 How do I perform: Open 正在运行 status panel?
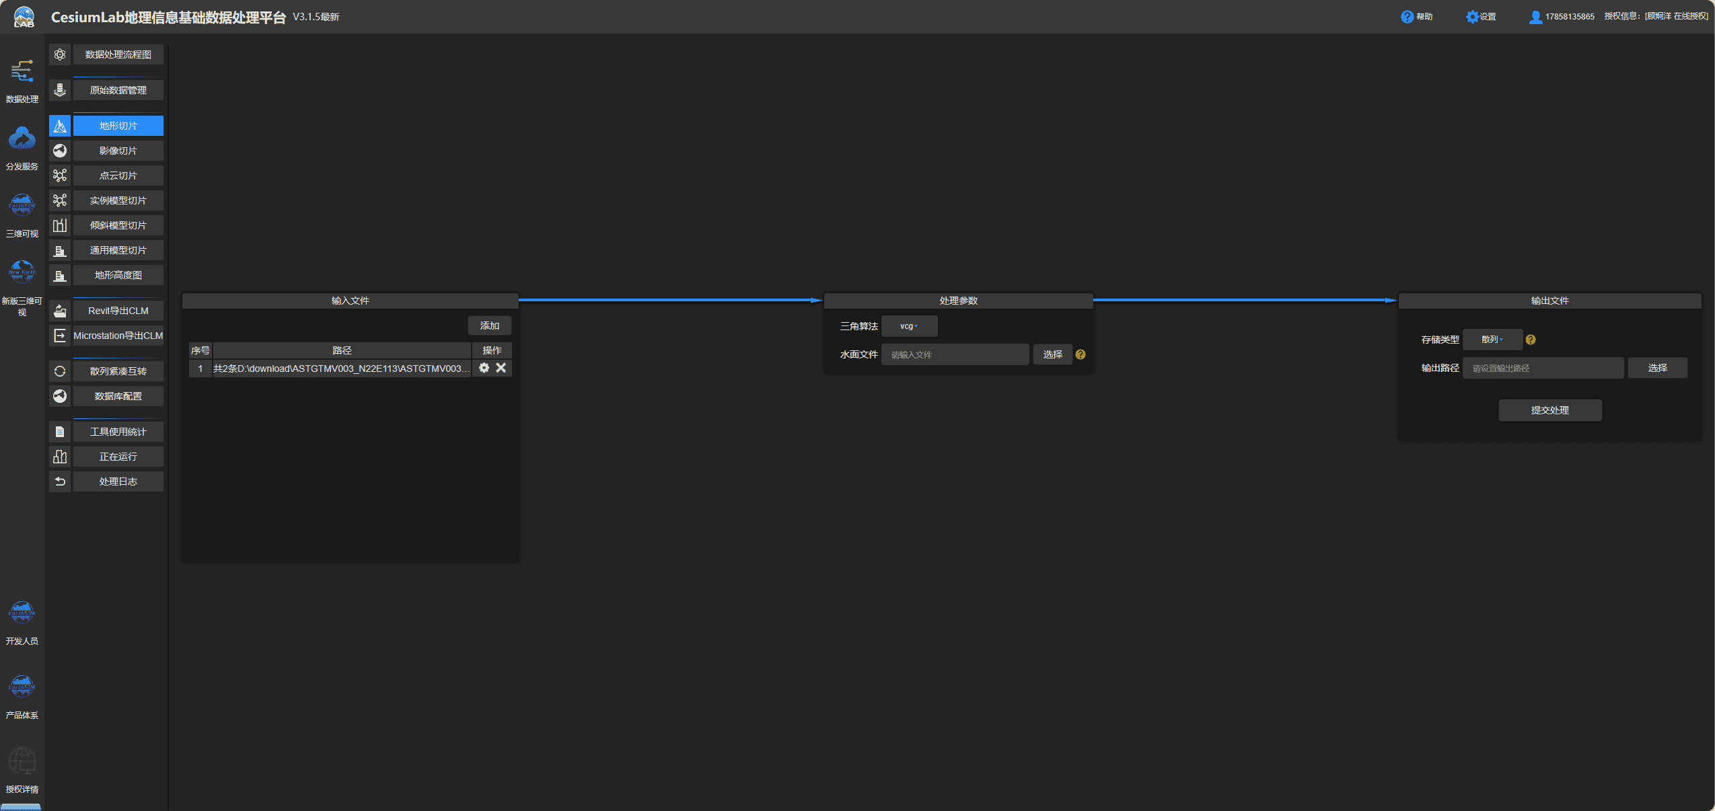point(117,456)
